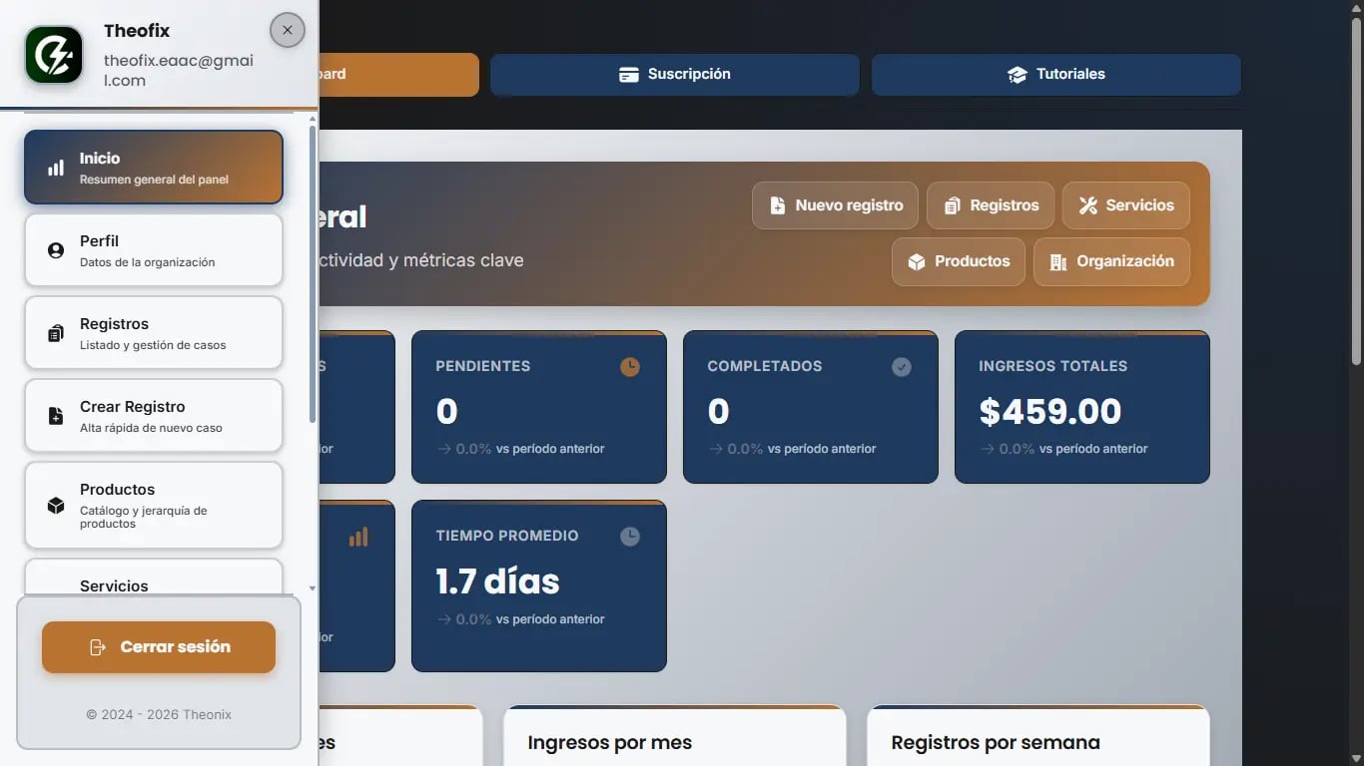The width and height of the screenshot is (1364, 766).
Task: Click the clock icon on Tiempo Promedio card
Action: point(629,536)
